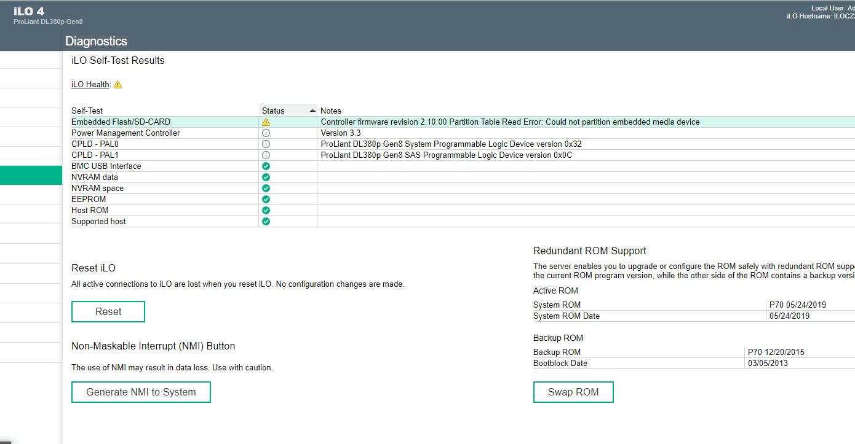Select the highlighted green sidebar menu item
Viewport: 855px width, 444px height.
coord(31,176)
